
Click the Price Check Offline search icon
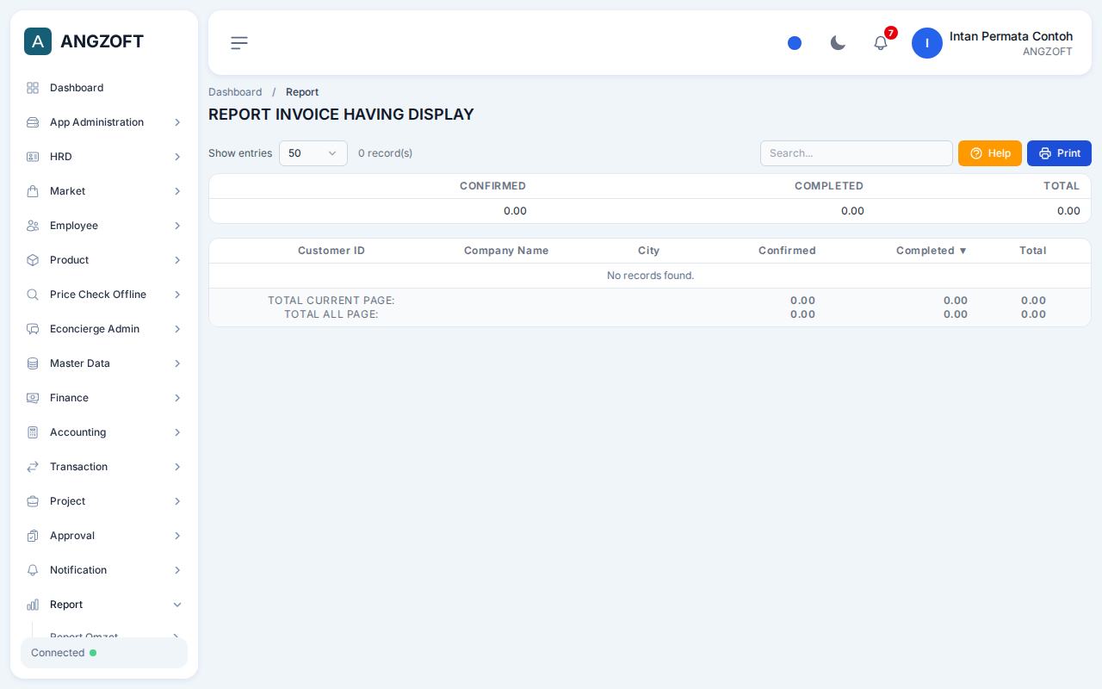pyautogui.click(x=33, y=295)
